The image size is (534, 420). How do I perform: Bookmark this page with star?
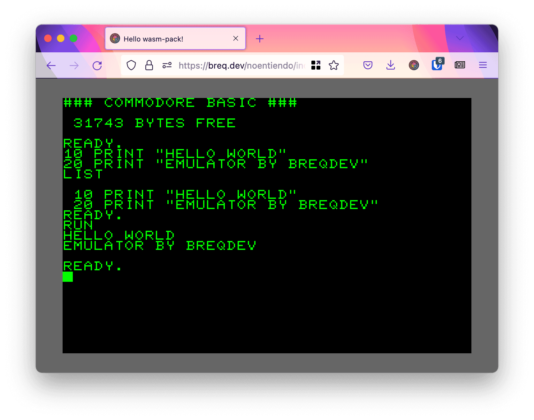pos(334,65)
